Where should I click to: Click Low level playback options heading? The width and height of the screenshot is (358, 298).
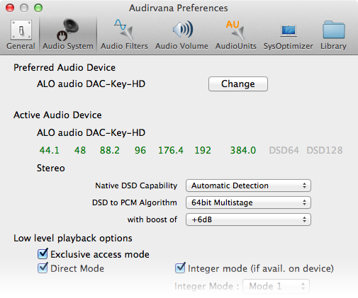coord(73,238)
